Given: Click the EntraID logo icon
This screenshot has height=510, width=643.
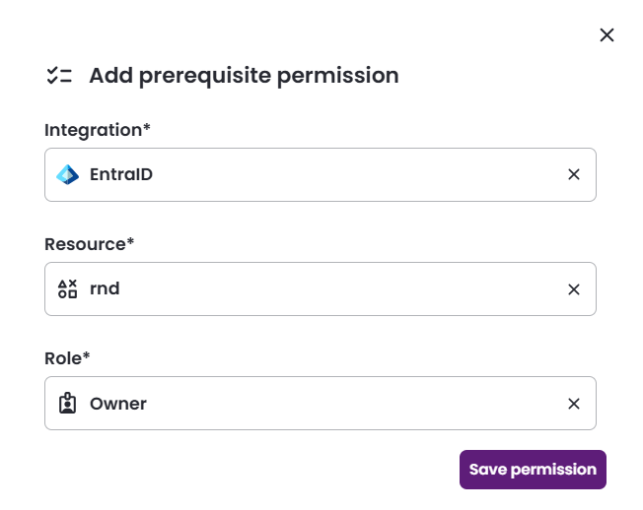Looking at the screenshot, I should (x=67, y=175).
